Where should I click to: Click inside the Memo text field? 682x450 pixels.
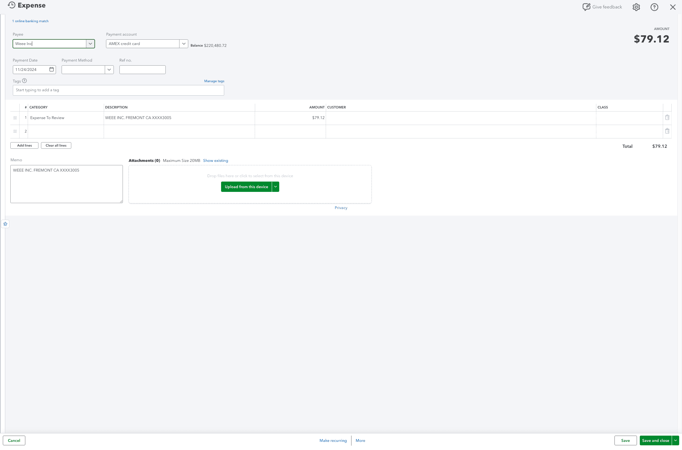[66, 184]
